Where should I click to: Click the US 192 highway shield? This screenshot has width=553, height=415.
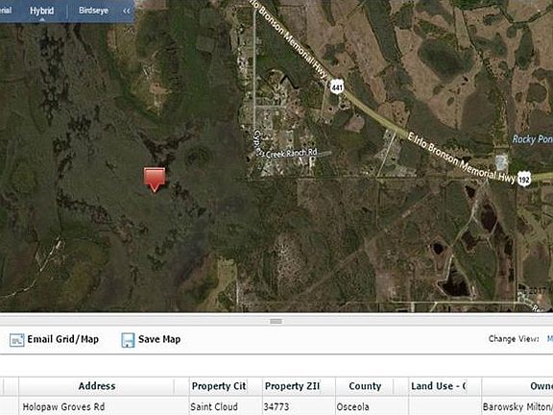524,180
